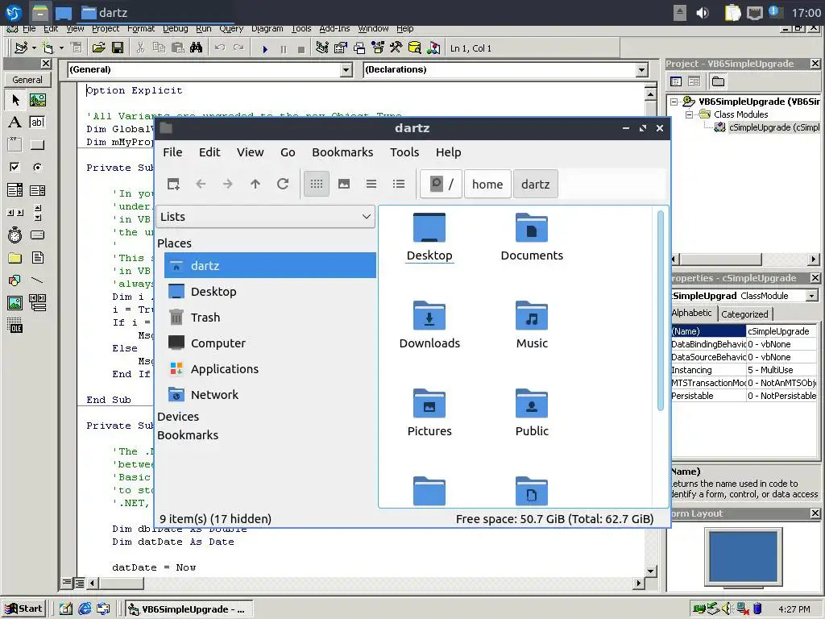Viewport: 825px width, 619px height.
Task: Select the Timer control in toolbox
Action: point(15,235)
